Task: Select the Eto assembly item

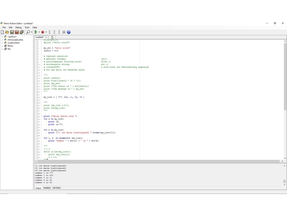Action: click(9, 49)
